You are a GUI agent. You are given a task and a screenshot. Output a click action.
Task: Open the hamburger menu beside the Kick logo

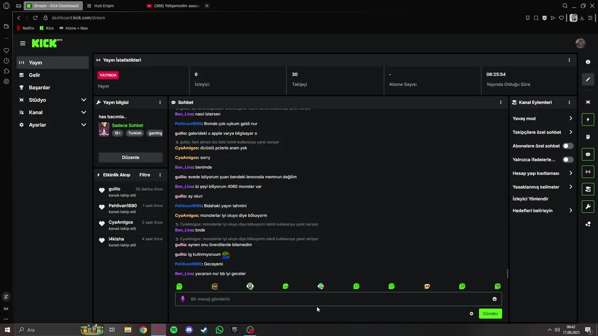(22, 43)
